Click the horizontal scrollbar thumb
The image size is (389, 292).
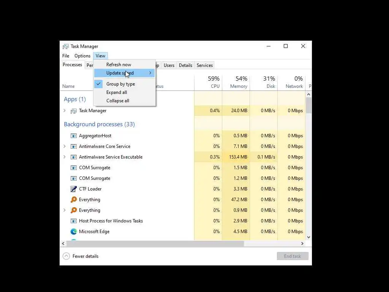155,244
